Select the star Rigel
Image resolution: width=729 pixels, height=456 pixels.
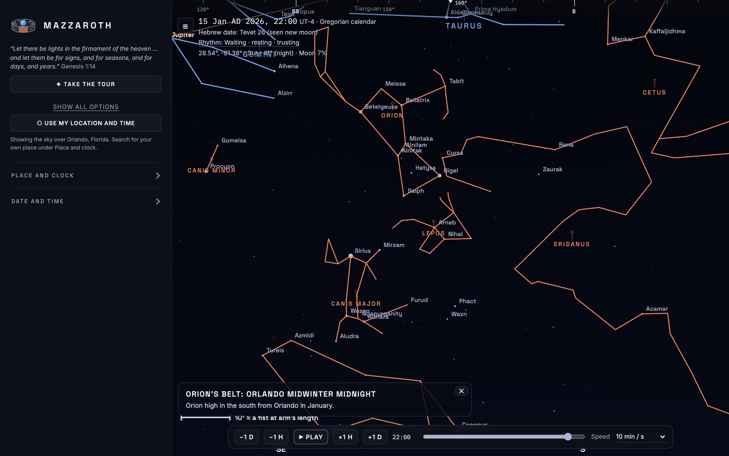(439, 176)
